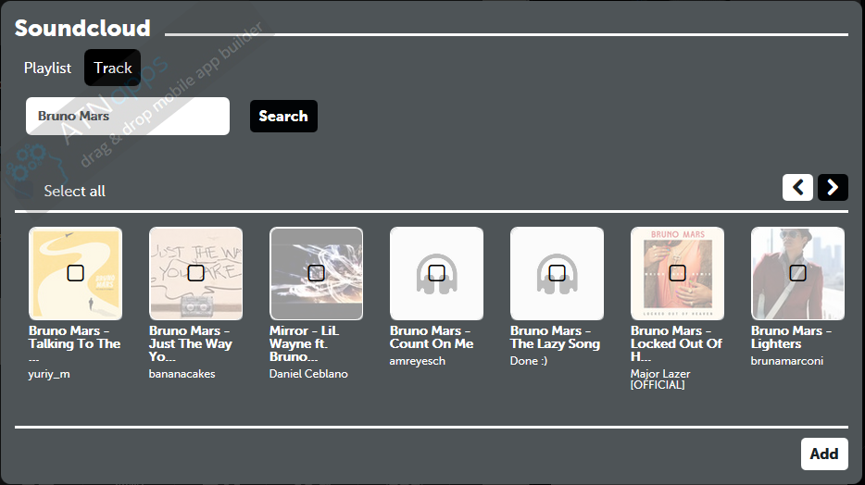
Task: Check the Mirror Lil Wayne track checkbox
Action: click(316, 273)
